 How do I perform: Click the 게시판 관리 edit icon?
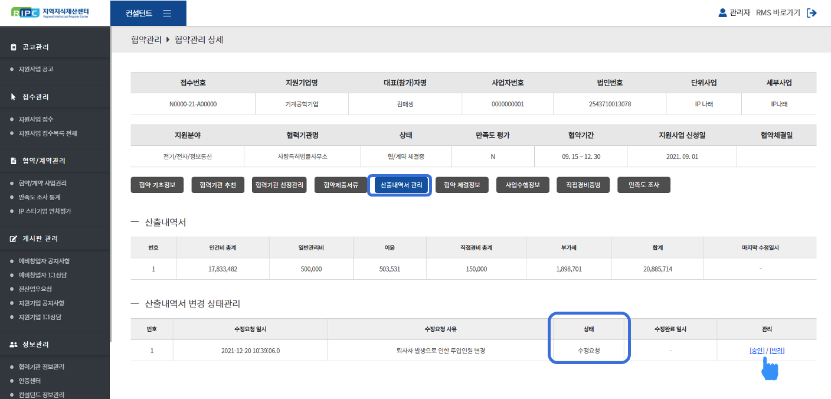pyautogui.click(x=14, y=239)
